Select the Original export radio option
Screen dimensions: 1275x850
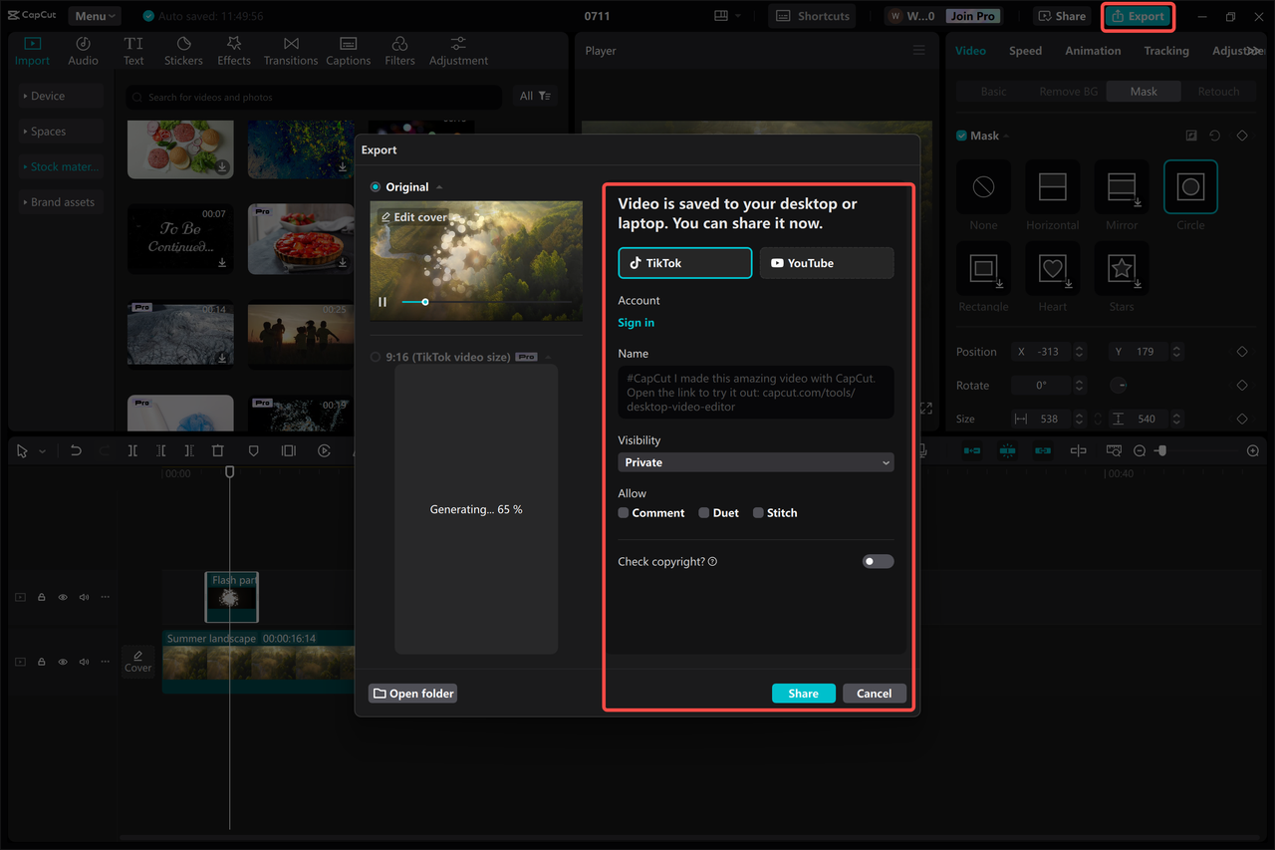(x=376, y=187)
